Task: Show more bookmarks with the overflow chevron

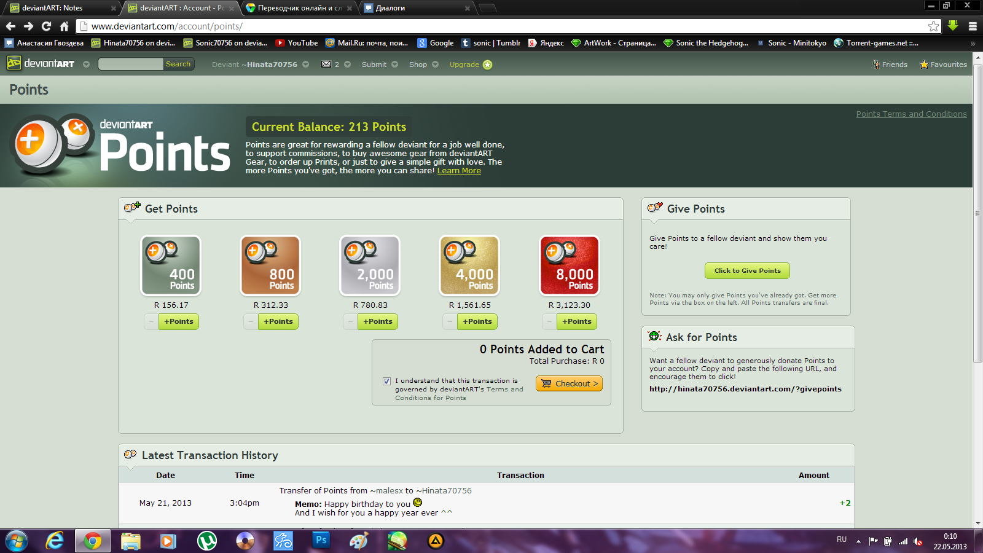Action: tap(973, 43)
